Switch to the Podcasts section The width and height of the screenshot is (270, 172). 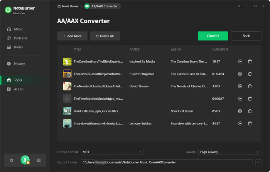click(x=20, y=38)
